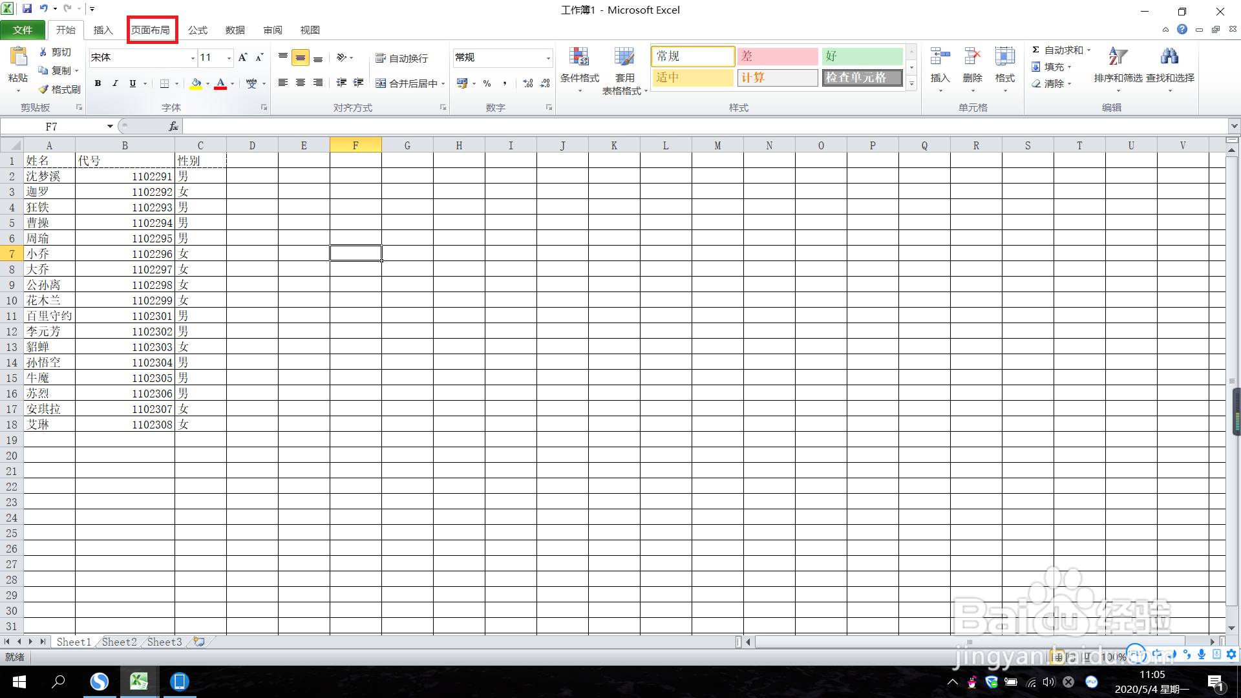The width and height of the screenshot is (1241, 698).
Task: Select cell B2 containing 1102291
Action: tap(125, 176)
